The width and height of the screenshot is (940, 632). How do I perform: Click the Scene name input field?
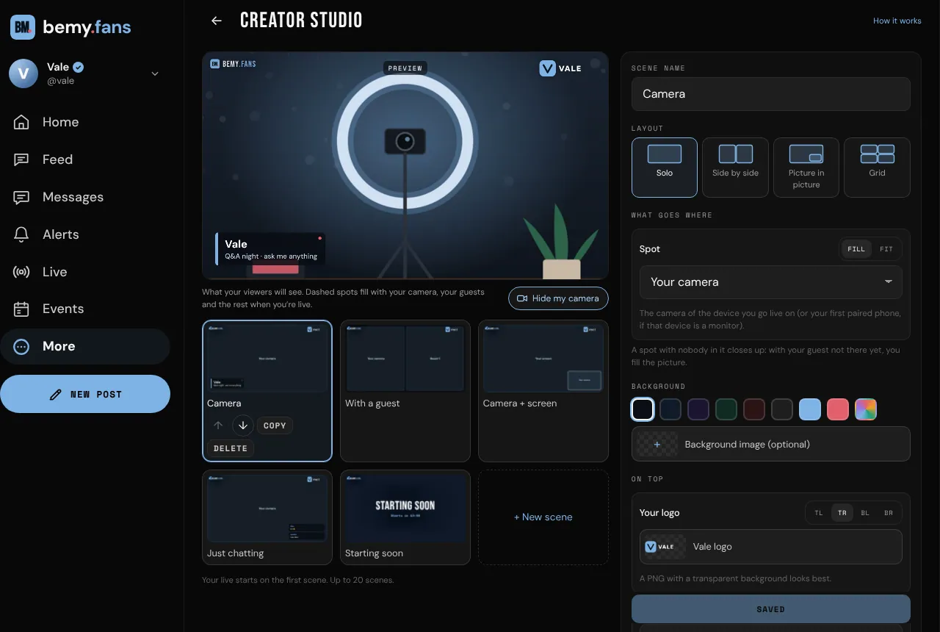[x=771, y=94]
